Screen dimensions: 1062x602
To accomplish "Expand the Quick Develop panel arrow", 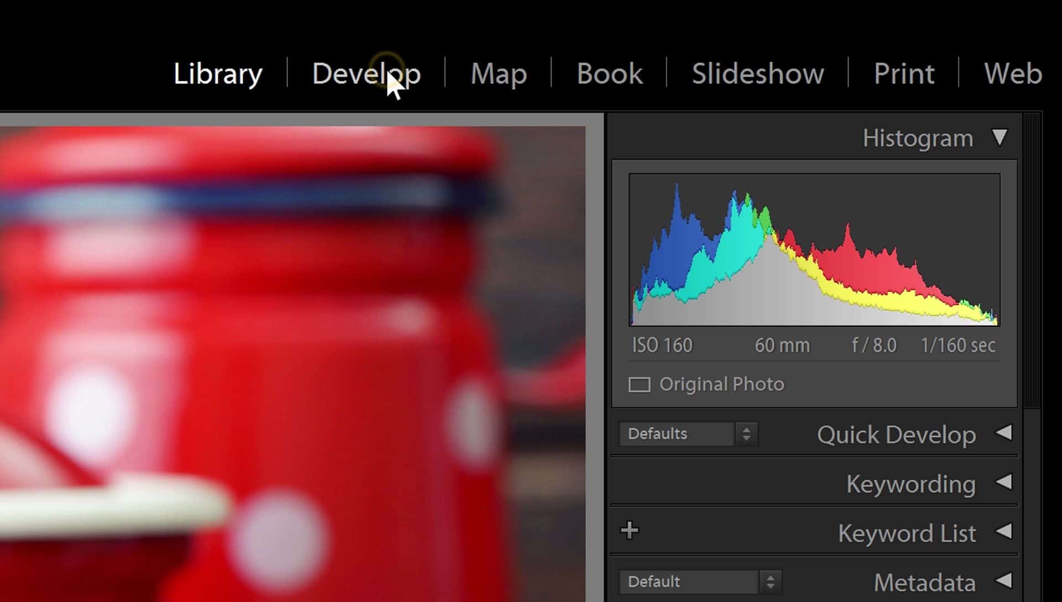I will [x=1004, y=433].
